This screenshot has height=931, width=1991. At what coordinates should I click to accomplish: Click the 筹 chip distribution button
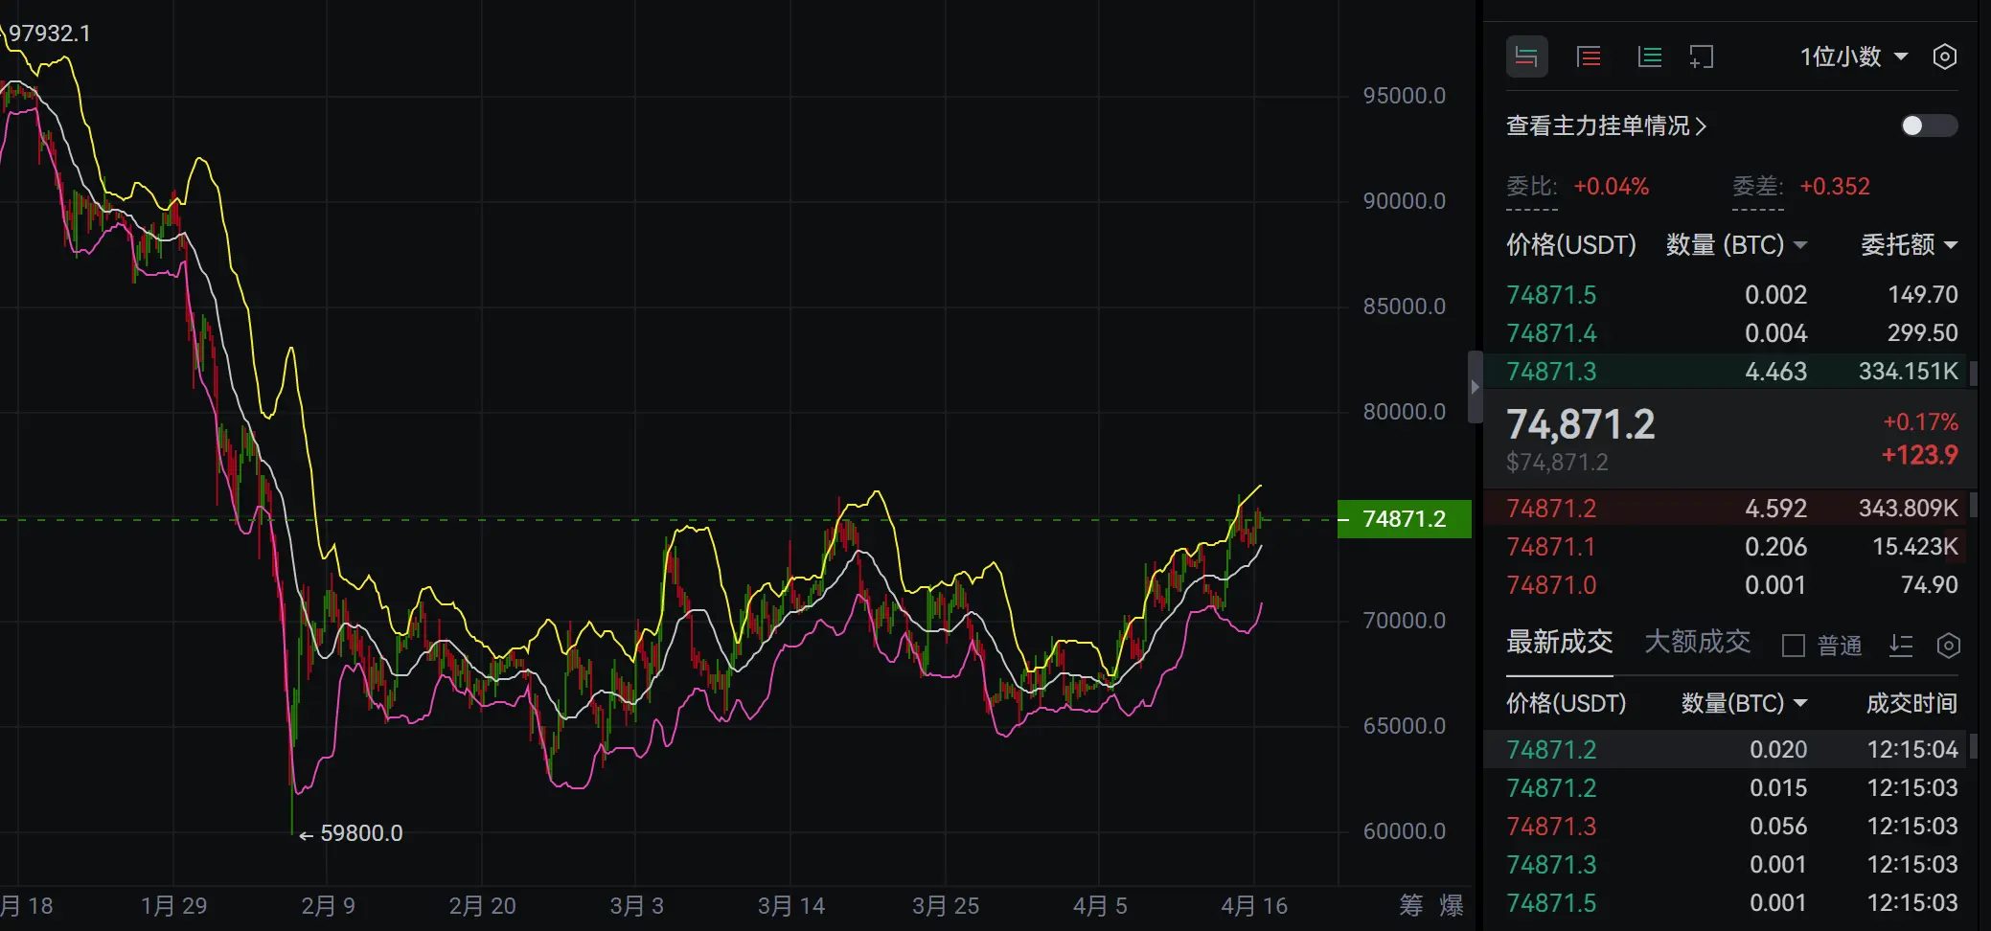pyautogui.click(x=1411, y=905)
